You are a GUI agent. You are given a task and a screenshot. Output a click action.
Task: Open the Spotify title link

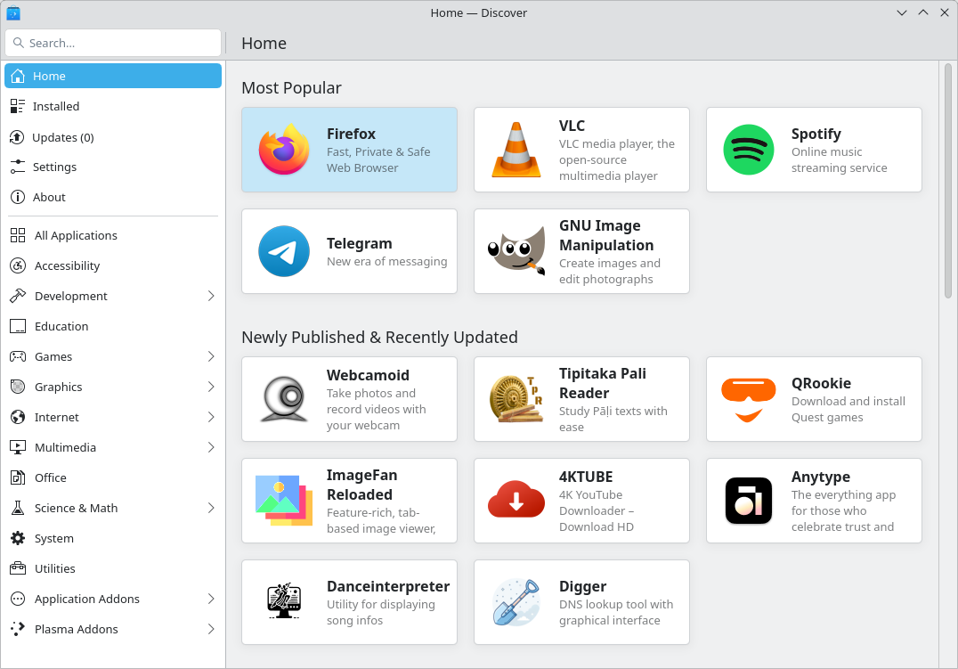point(816,134)
